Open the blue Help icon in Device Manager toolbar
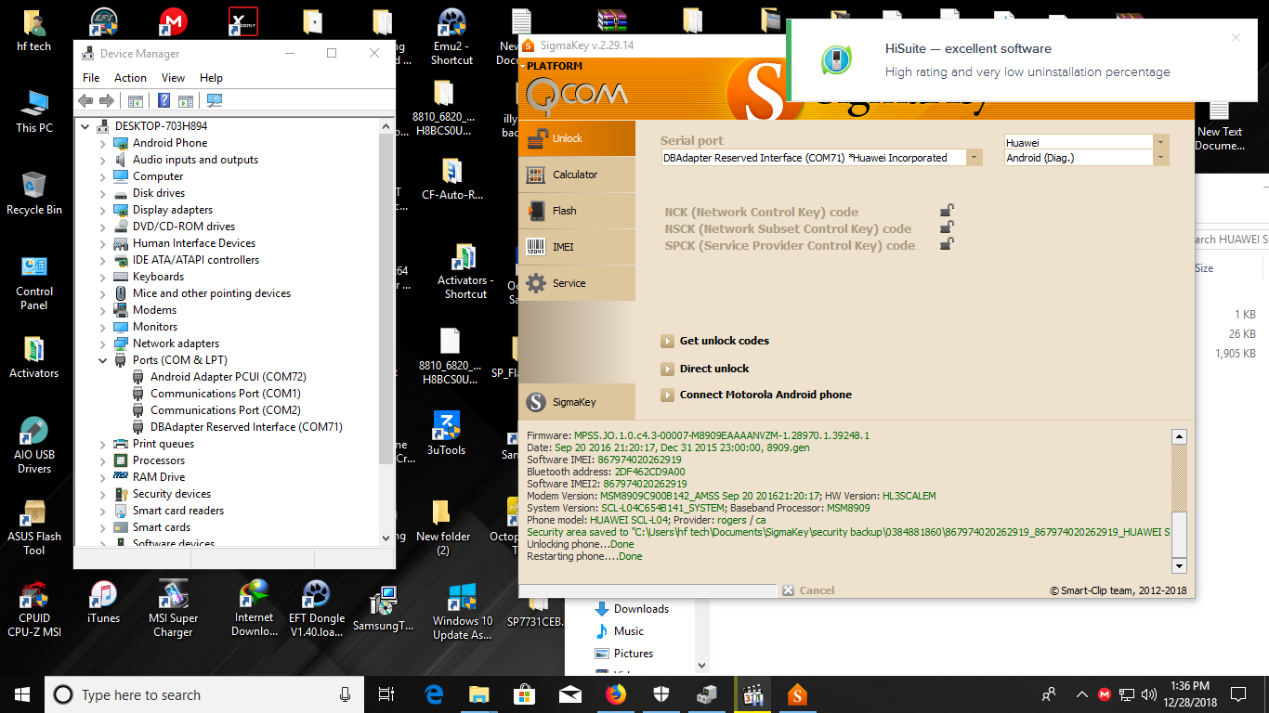Image resolution: width=1269 pixels, height=713 pixels. click(x=164, y=100)
